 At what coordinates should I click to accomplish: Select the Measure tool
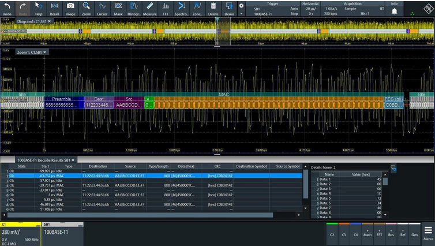click(150, 9)
